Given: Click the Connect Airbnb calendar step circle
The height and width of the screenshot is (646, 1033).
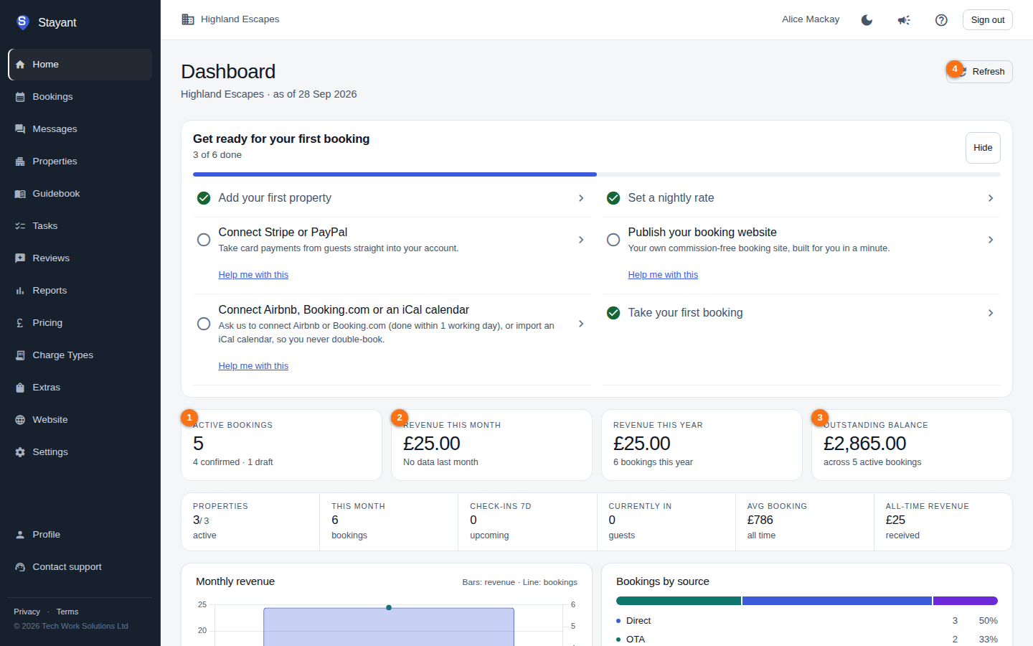Looking at the screenshot, I should click(204, 324).
